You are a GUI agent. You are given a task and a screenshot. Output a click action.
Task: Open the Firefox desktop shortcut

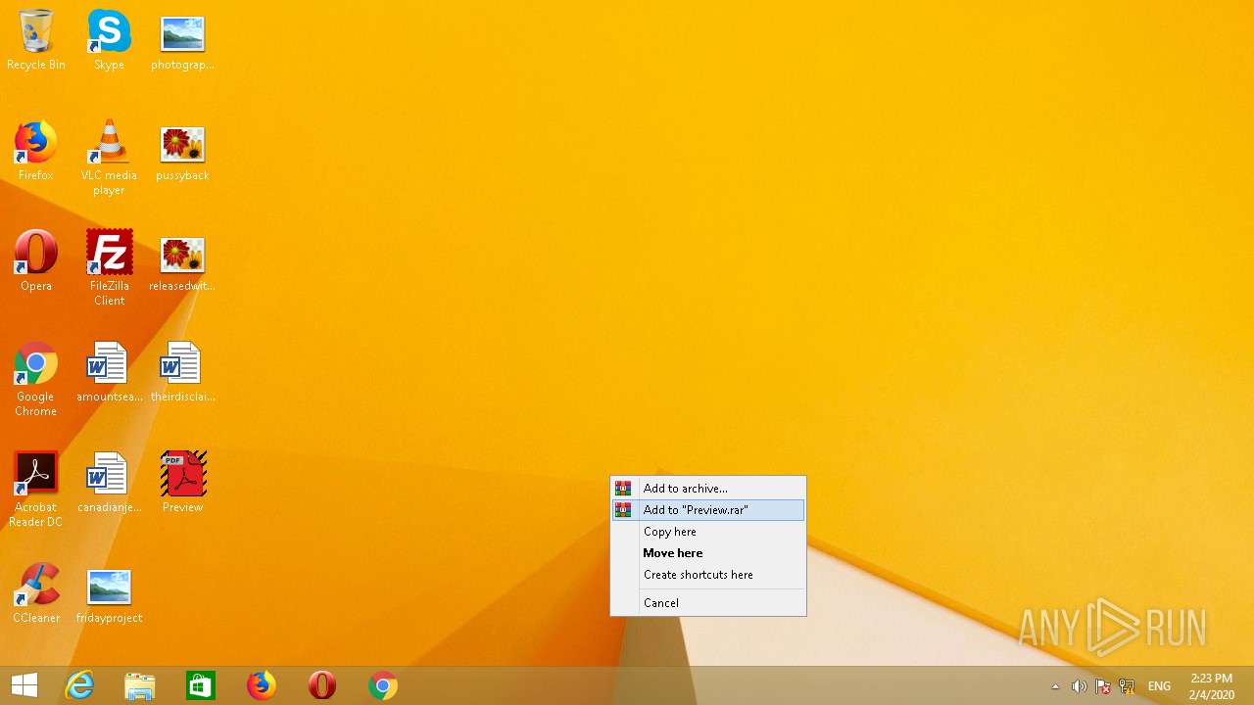[x=35, y=151]
